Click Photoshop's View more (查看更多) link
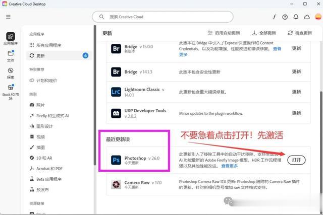The image size is (323, 215). (x=230, y=166)
